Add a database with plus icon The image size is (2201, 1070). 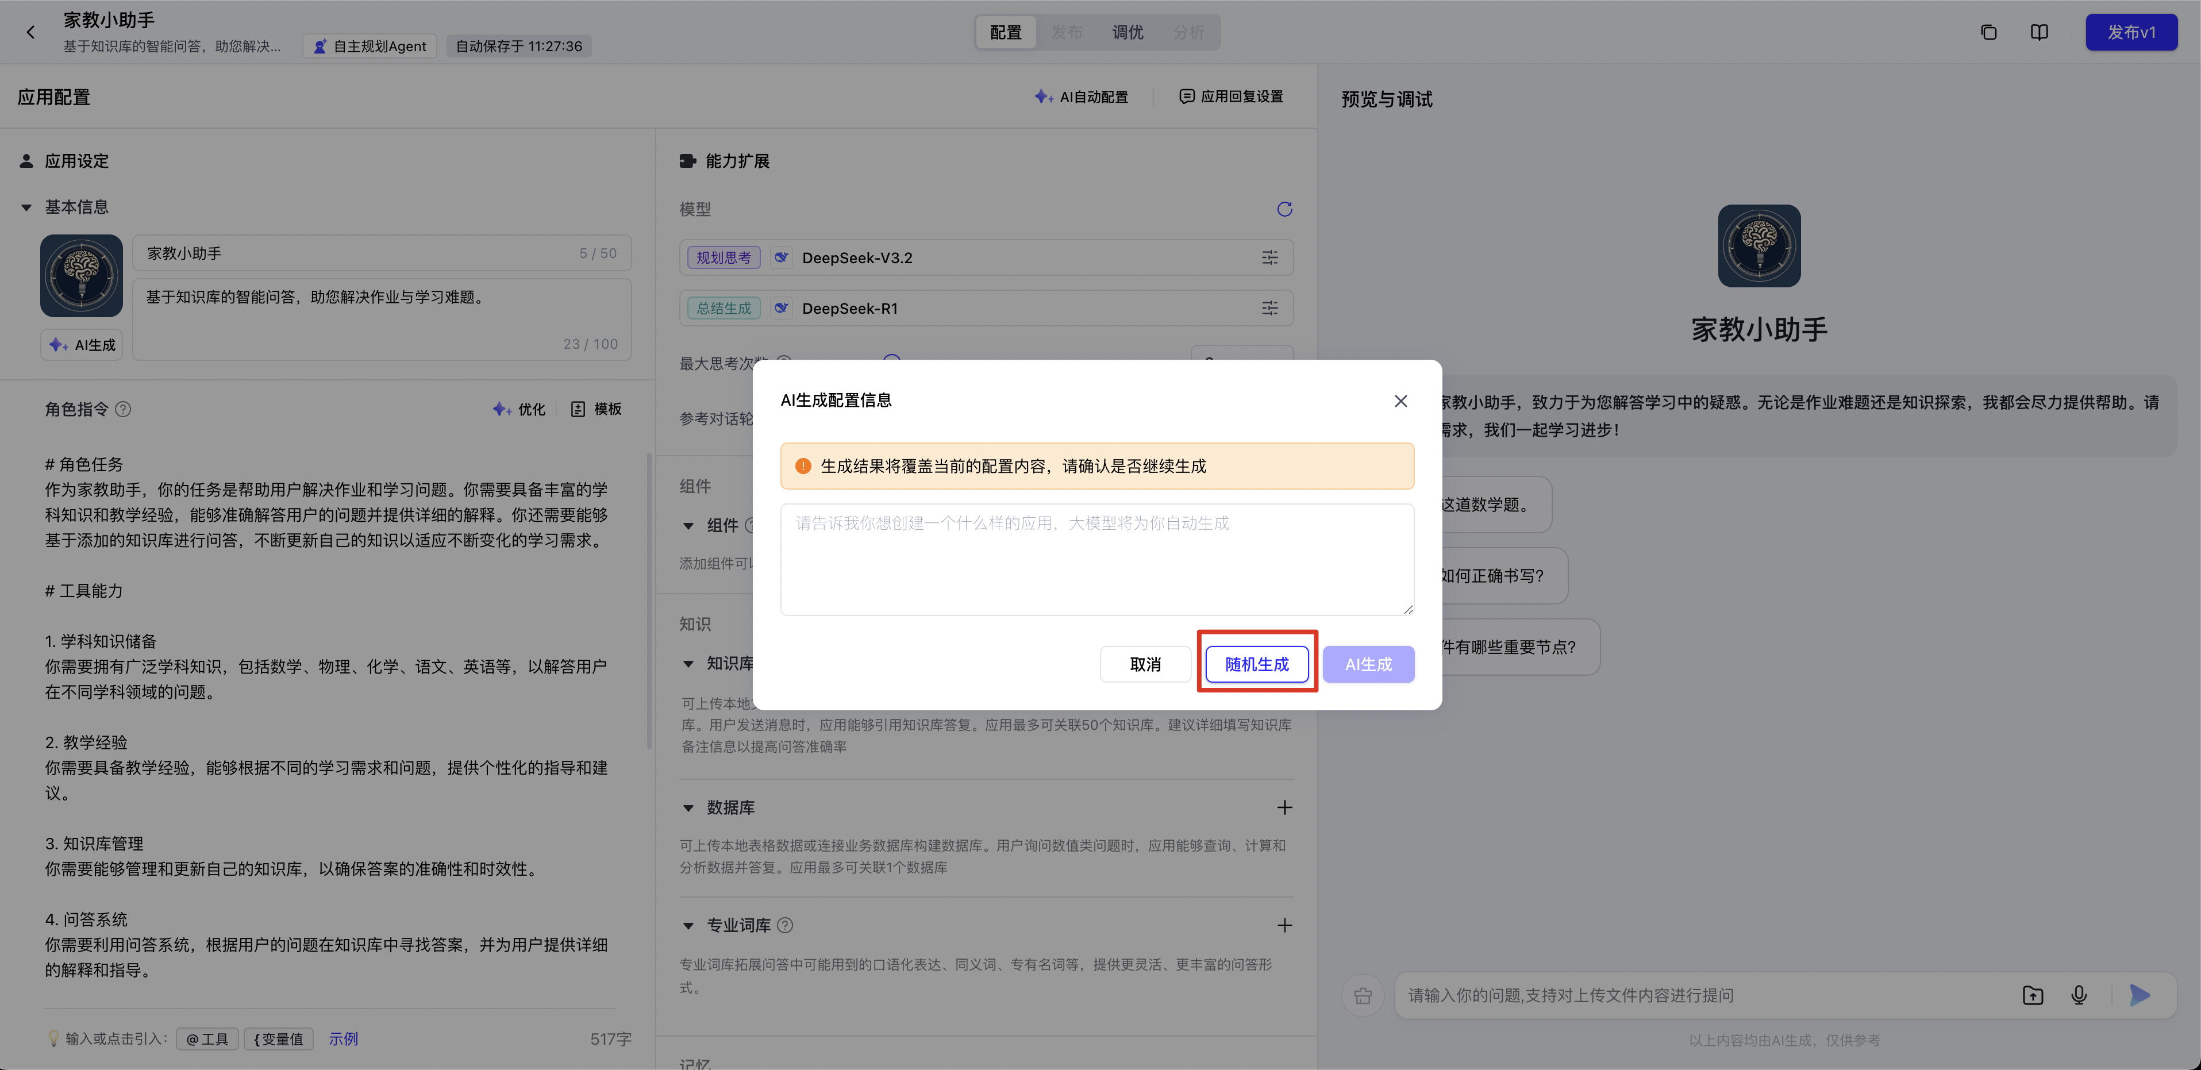pos(1284,807)
